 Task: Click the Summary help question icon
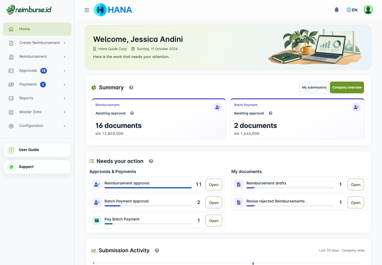(x=131, y=87)
